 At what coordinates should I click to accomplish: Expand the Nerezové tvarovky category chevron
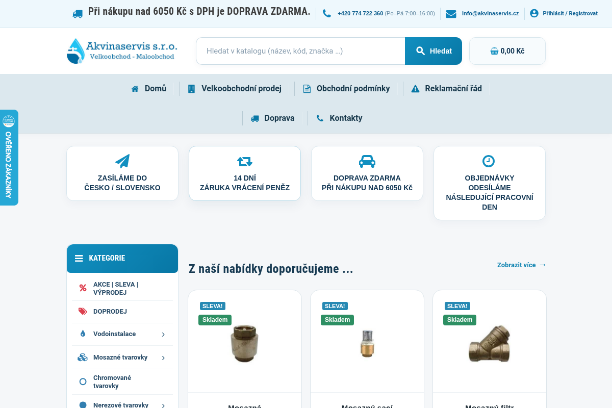(x=163, y=405)
